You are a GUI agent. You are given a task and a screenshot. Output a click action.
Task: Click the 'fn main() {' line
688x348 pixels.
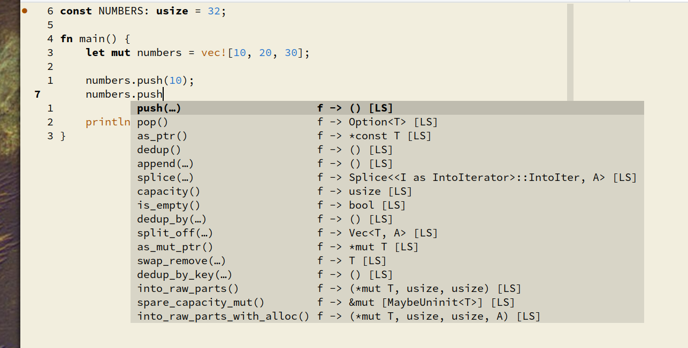tap(95, 39)
